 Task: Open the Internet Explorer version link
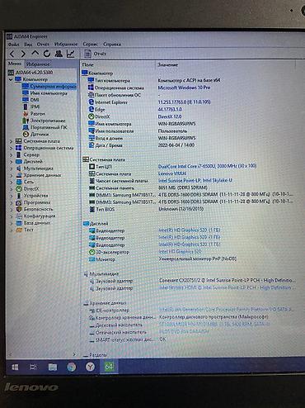click(x=184, y=102)
